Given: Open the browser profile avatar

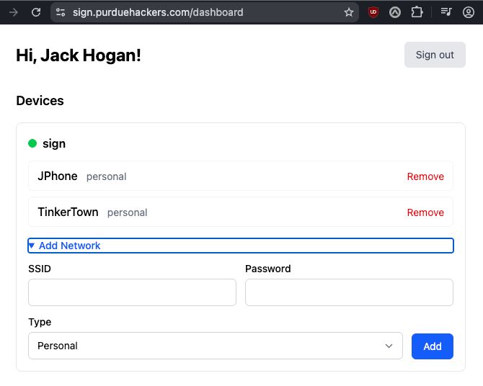Looking at the screenshot, I should pos(468,12).
